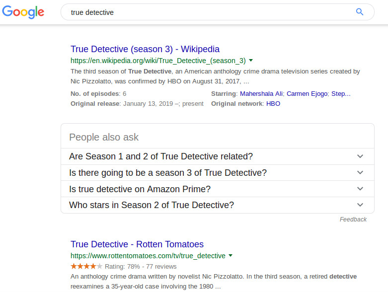The width and height of the screenshot is (388, 292).
Task: Focus the search box containing 'true detective'
Action: (217, 12)
